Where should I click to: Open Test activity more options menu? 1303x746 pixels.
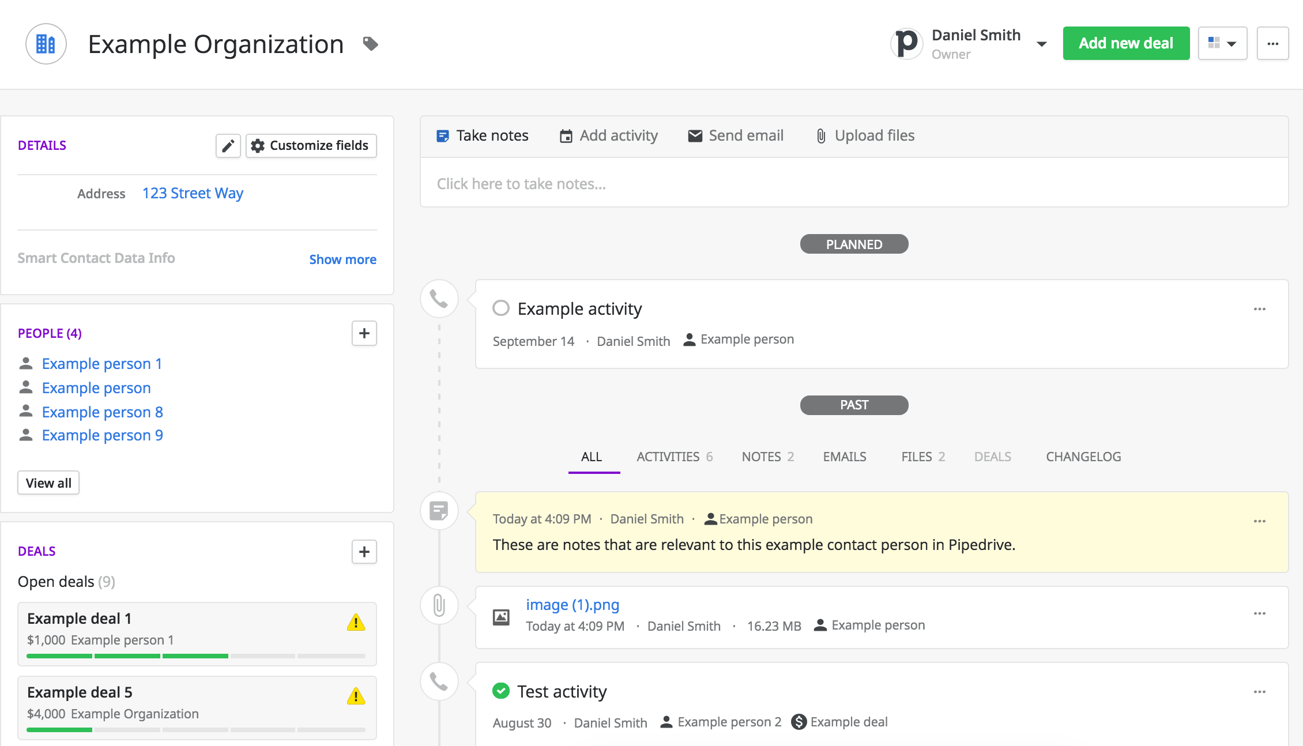(x=1260, y=692)
